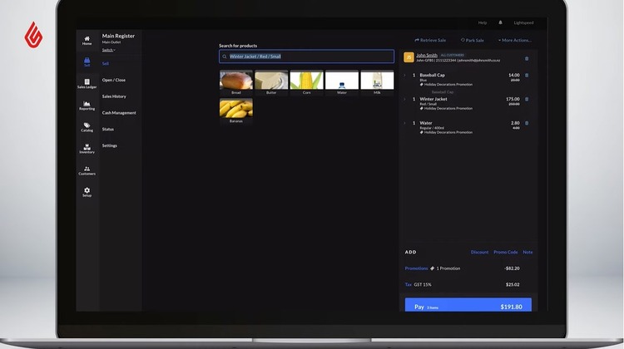Go to Reporting in the sidebar

(x=87, y=105)
